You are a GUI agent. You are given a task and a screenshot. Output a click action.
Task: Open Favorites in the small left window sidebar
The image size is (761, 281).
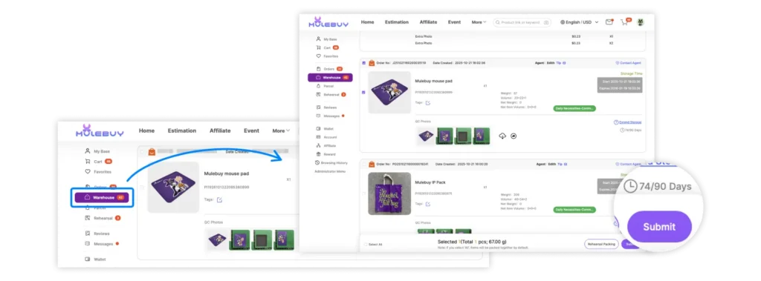(x=97, y=171)
